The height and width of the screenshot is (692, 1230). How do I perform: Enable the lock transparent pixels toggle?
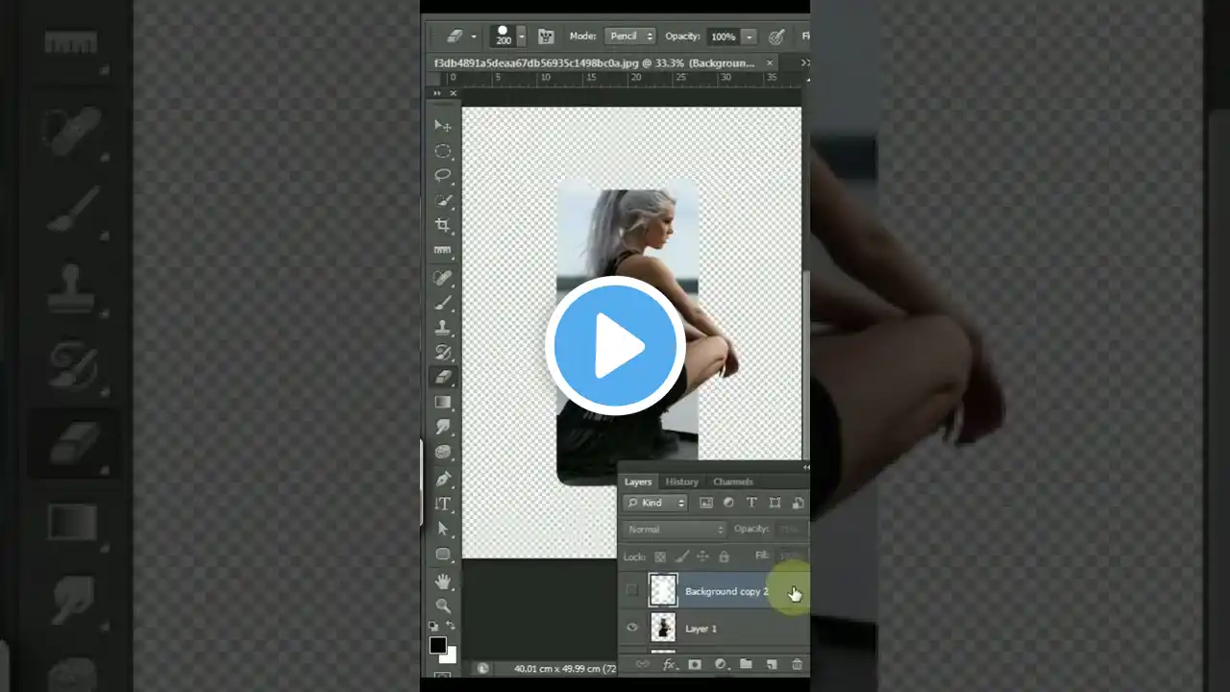click(x=659, y=556)
